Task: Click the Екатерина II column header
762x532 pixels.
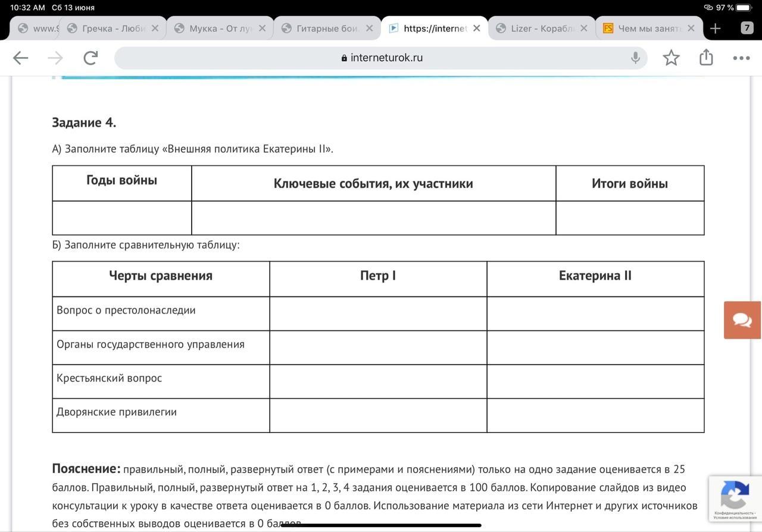Action: tap(595, 276)
